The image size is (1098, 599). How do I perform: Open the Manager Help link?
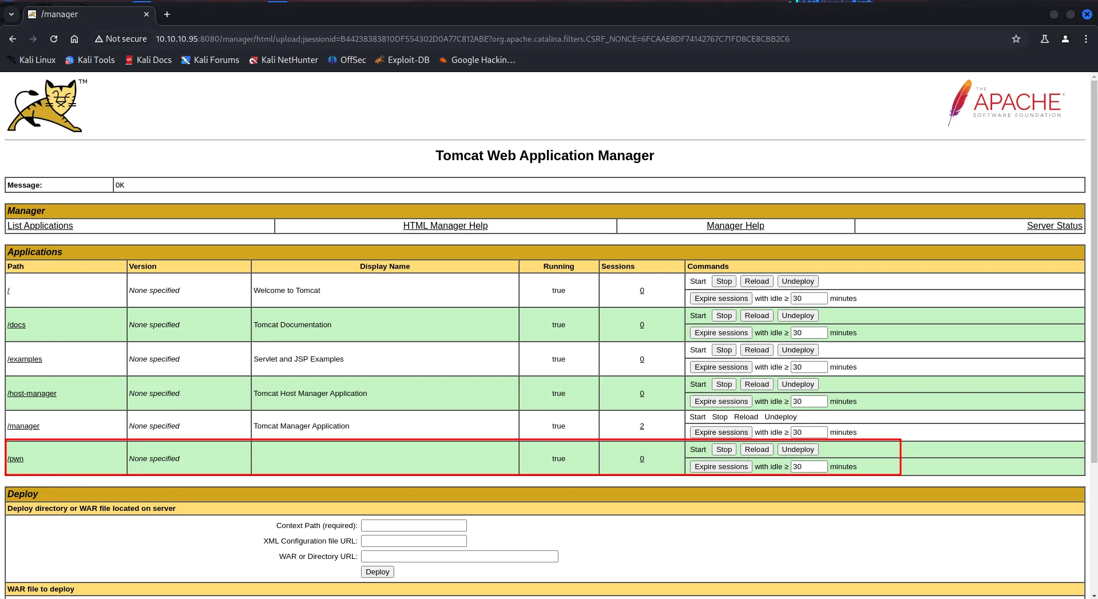(x=735, y=226)
